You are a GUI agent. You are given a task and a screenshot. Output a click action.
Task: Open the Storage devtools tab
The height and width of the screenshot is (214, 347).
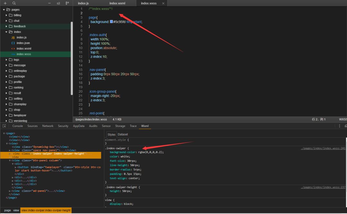(120, 126)
